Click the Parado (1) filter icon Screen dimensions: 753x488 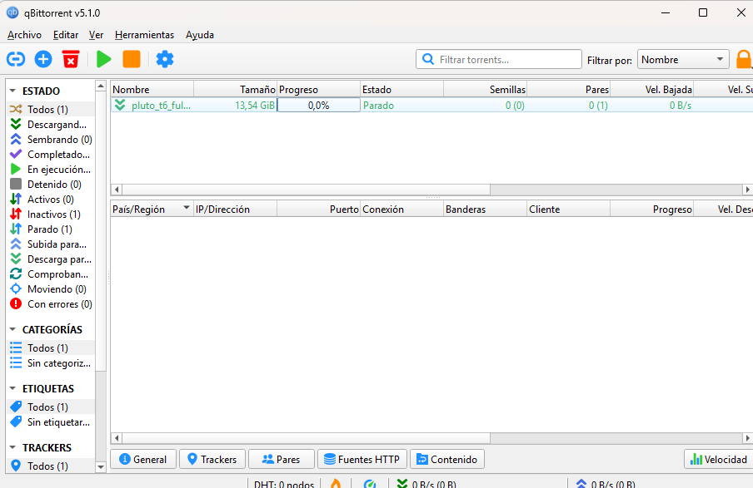point(16,229)
